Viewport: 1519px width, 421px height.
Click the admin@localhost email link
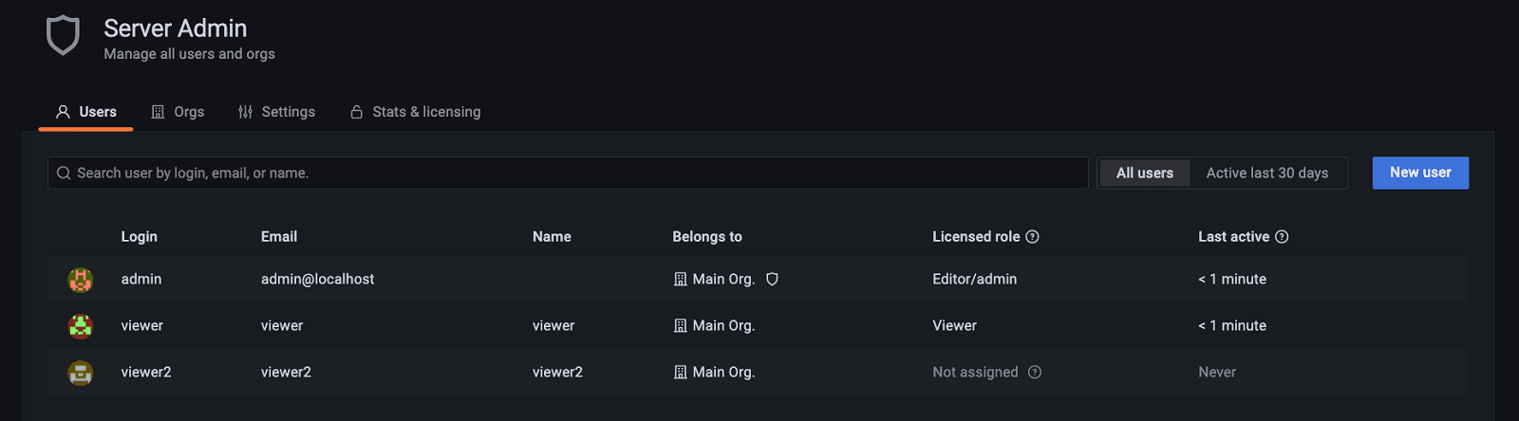[317, 280]
